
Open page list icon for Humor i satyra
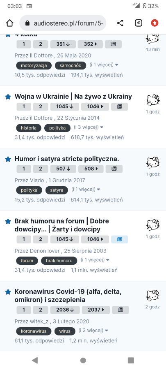[x=114, y=169]
